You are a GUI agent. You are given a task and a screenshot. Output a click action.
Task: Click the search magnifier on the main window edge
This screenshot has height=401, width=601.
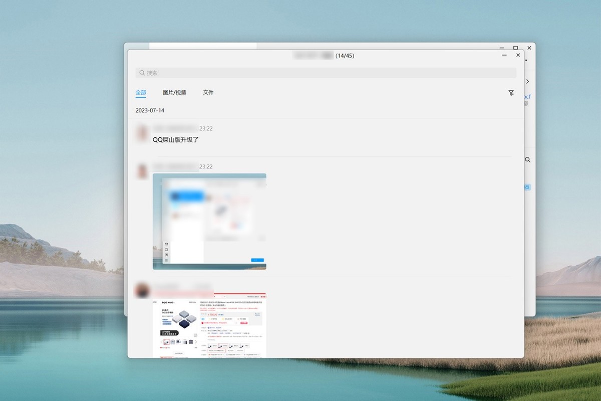click(528, 159)
